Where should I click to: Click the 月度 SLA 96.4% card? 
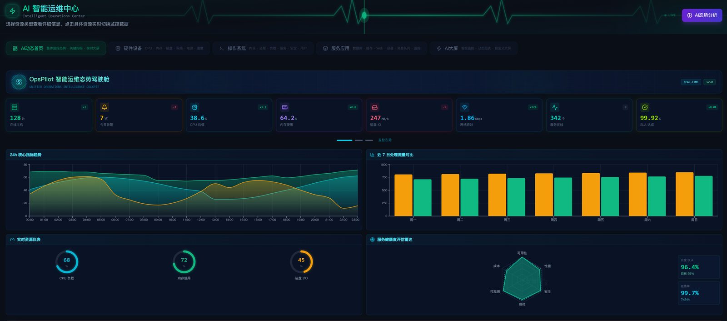pyautogui.click(x=698, y=267)
